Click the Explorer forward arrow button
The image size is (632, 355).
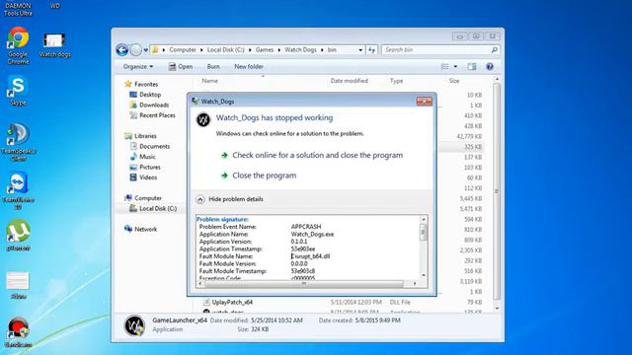[x=136, y=50]
